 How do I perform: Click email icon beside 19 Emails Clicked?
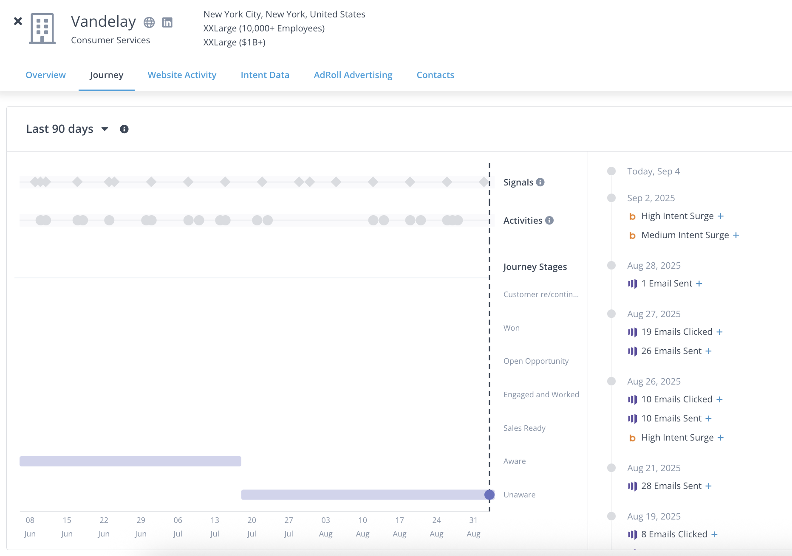[632, 332]
